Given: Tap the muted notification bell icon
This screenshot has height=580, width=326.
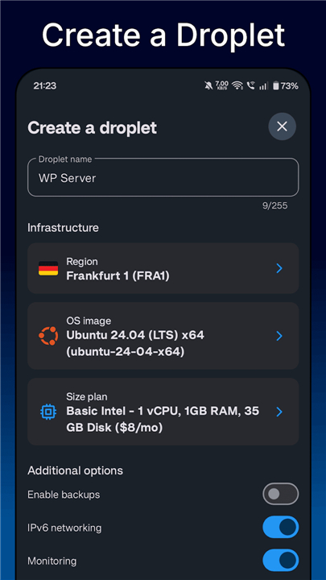Looking at the screenshot, I should pos(208,86).
